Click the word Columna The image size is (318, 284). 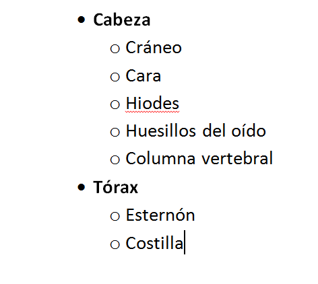click(x=160, y=158)
